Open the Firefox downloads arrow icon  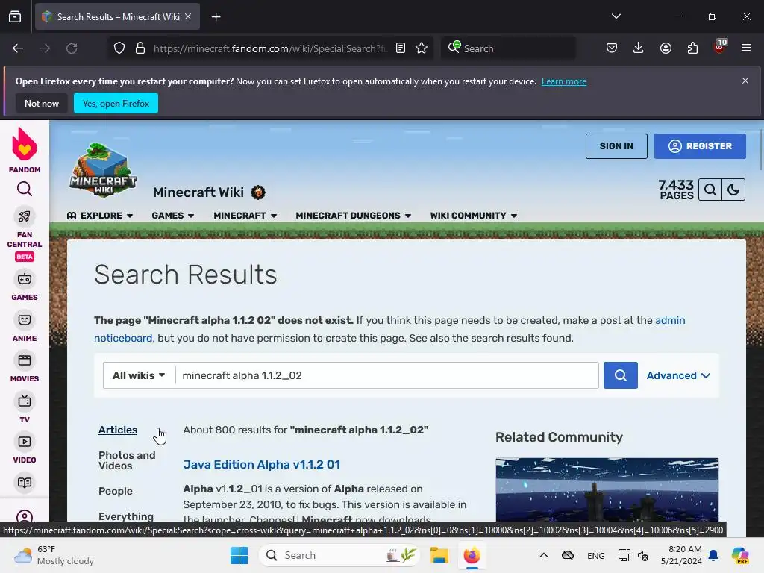point(639,48)
